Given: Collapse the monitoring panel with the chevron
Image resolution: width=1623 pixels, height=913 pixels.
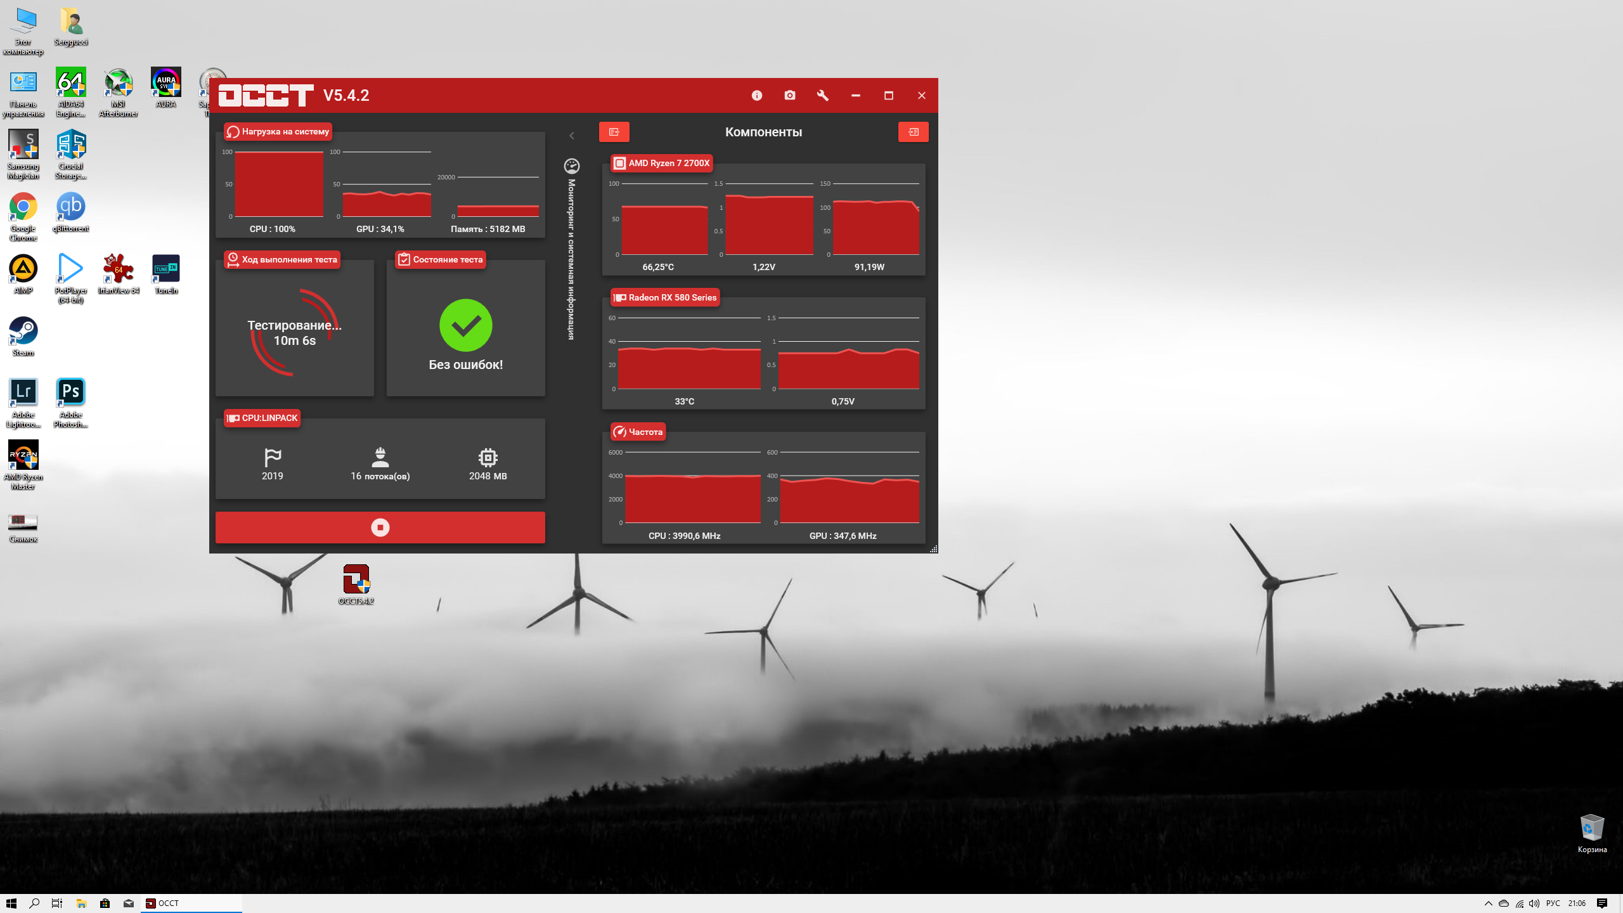Looking at the screenshot, I should tap(571, 136).
